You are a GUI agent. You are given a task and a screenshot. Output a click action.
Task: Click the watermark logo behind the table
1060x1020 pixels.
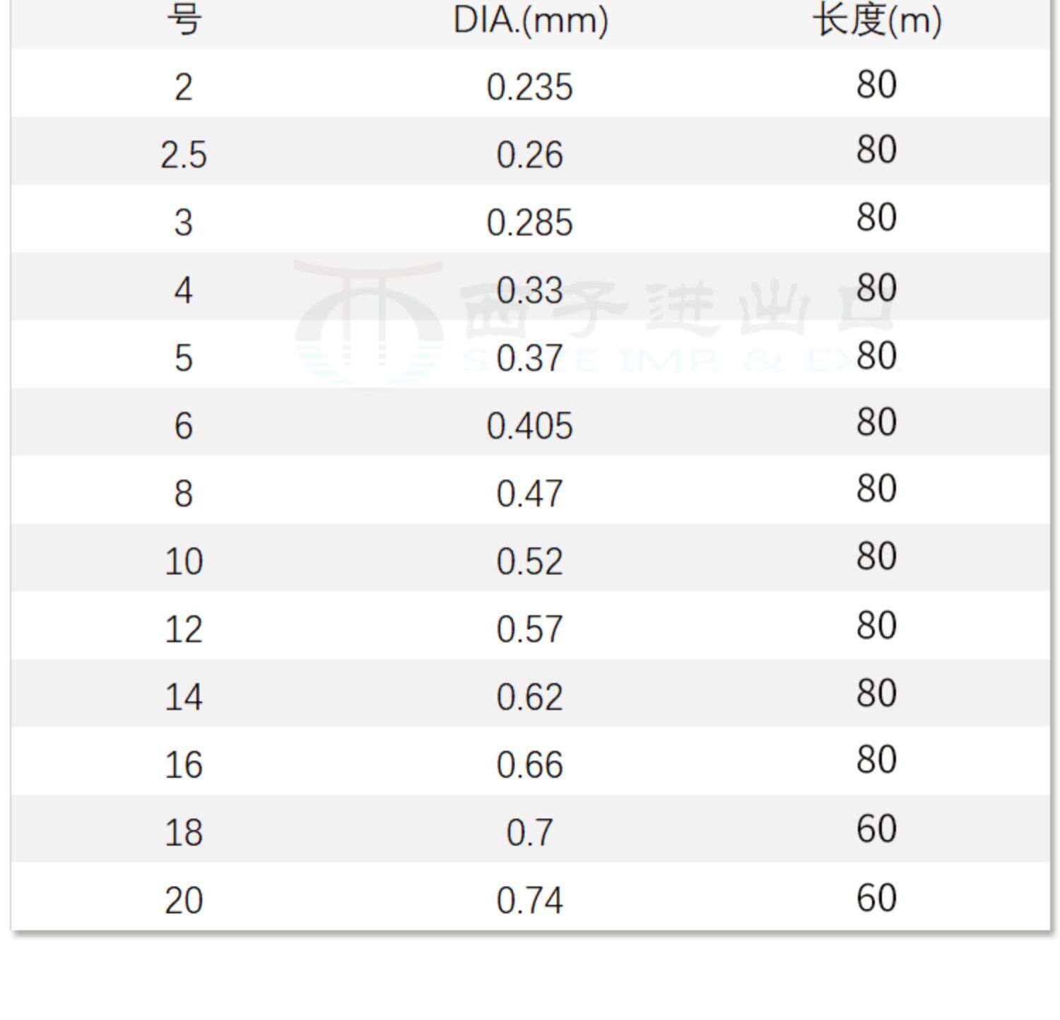pyautogui.click(x=368, y=321)
